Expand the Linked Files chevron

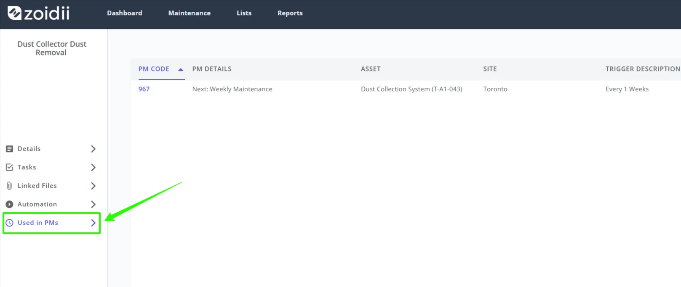[x=93, y=186]
